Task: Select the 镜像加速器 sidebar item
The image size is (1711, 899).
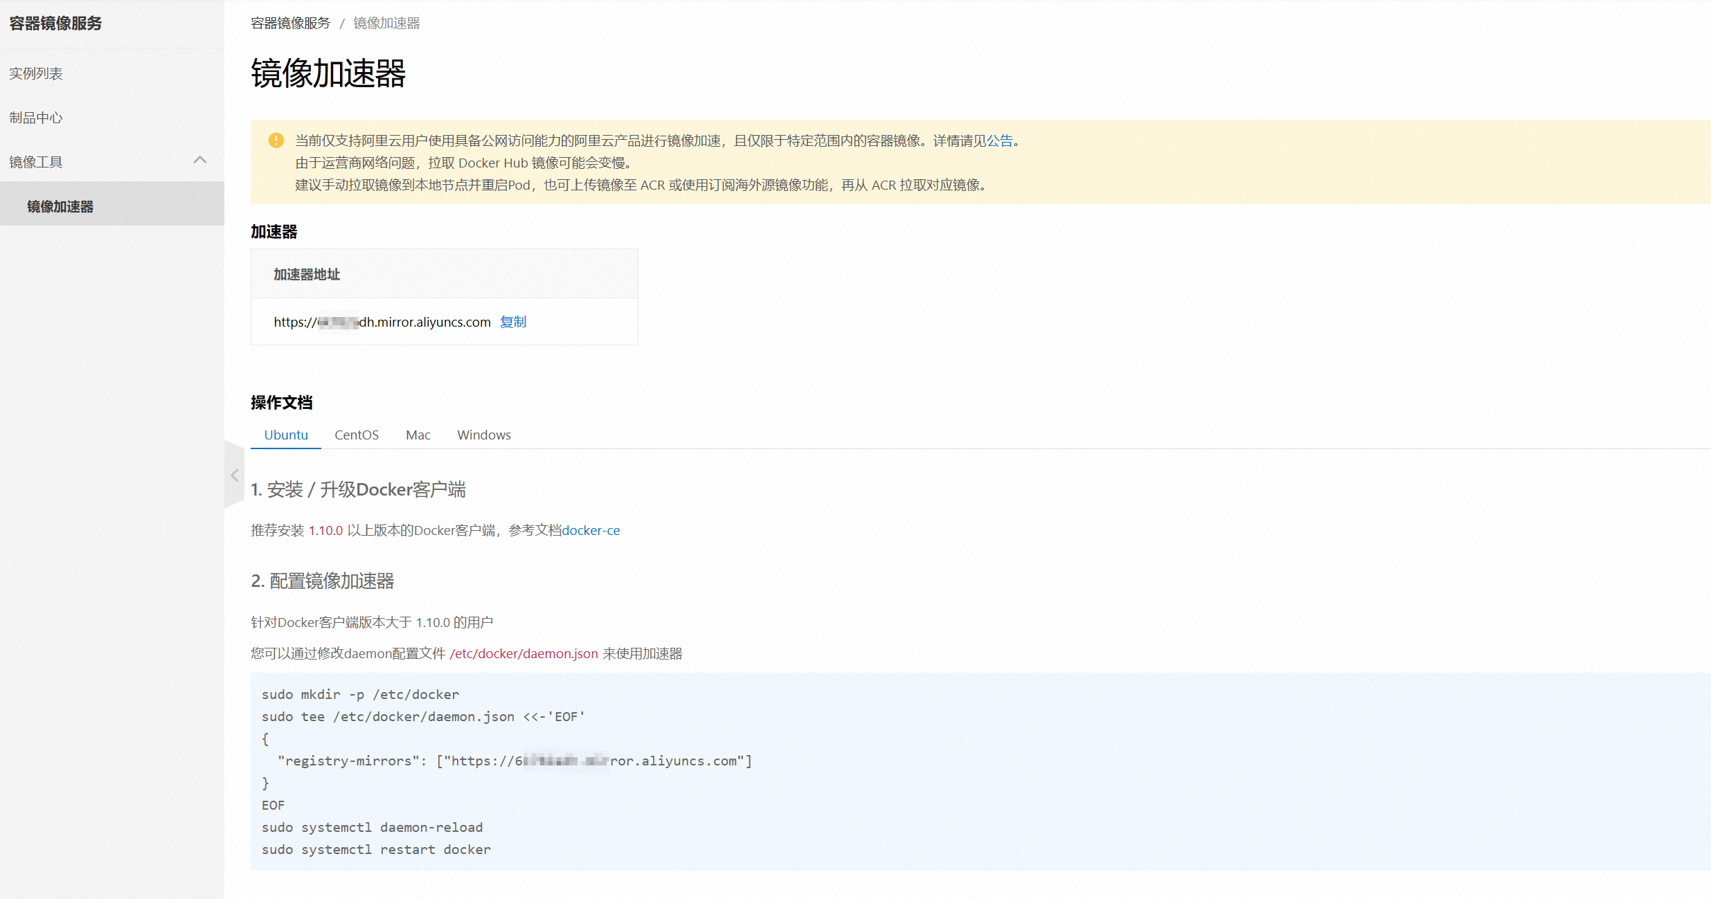Action: (60, 205)
